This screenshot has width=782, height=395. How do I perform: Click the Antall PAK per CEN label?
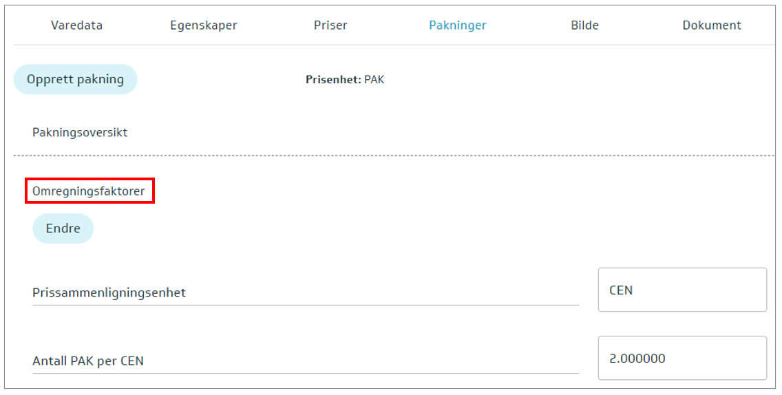tap(88, 361)
